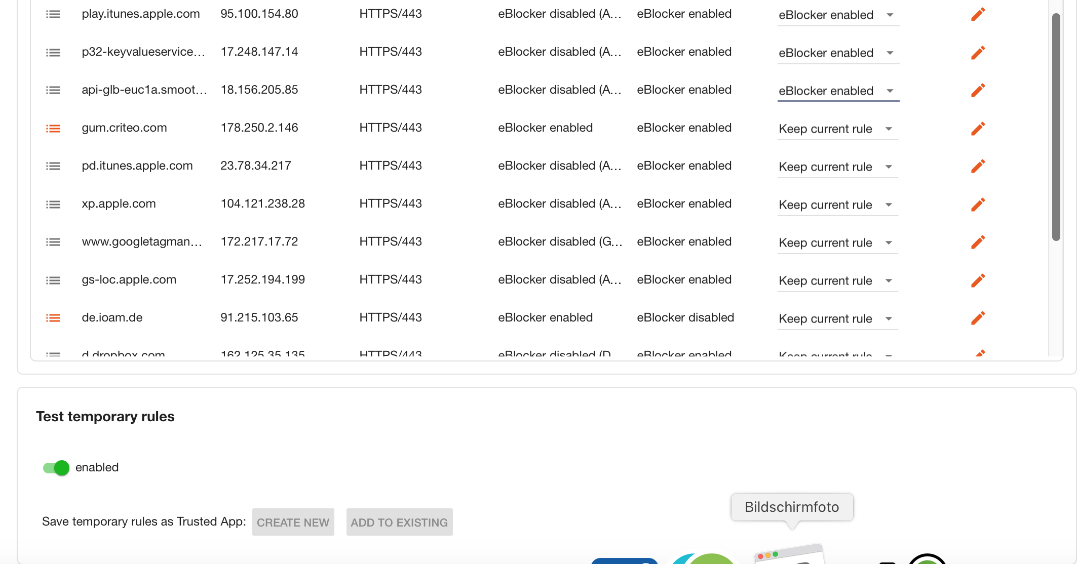This screenshot has height=564, width=1077.
Task: Select the gum.criteo.com domain text
Action: tap(125, 128)
